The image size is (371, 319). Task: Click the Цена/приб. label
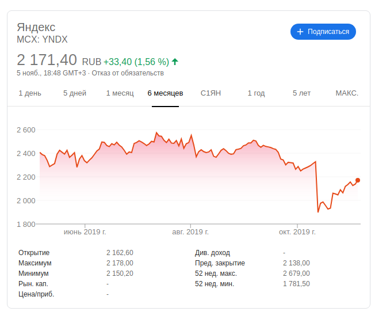pyautogui.click(x=36, y=294)
